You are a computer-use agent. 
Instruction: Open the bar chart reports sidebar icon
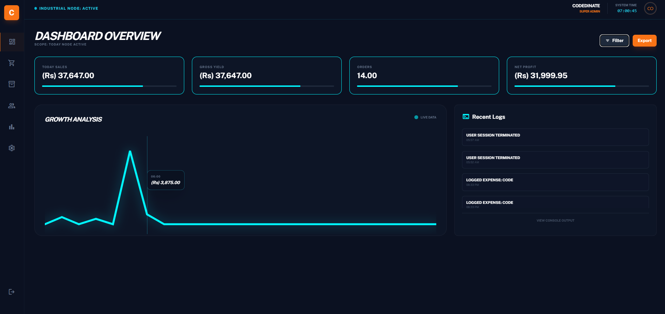point(12,127)
